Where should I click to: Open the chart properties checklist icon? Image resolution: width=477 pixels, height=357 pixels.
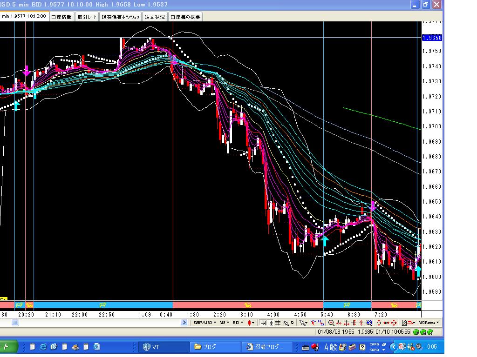404,323
